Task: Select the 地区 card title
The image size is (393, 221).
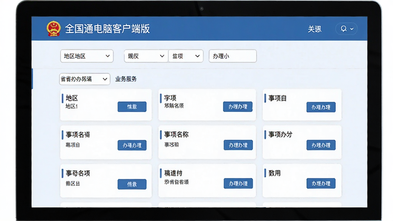Action: click(72, 98)
